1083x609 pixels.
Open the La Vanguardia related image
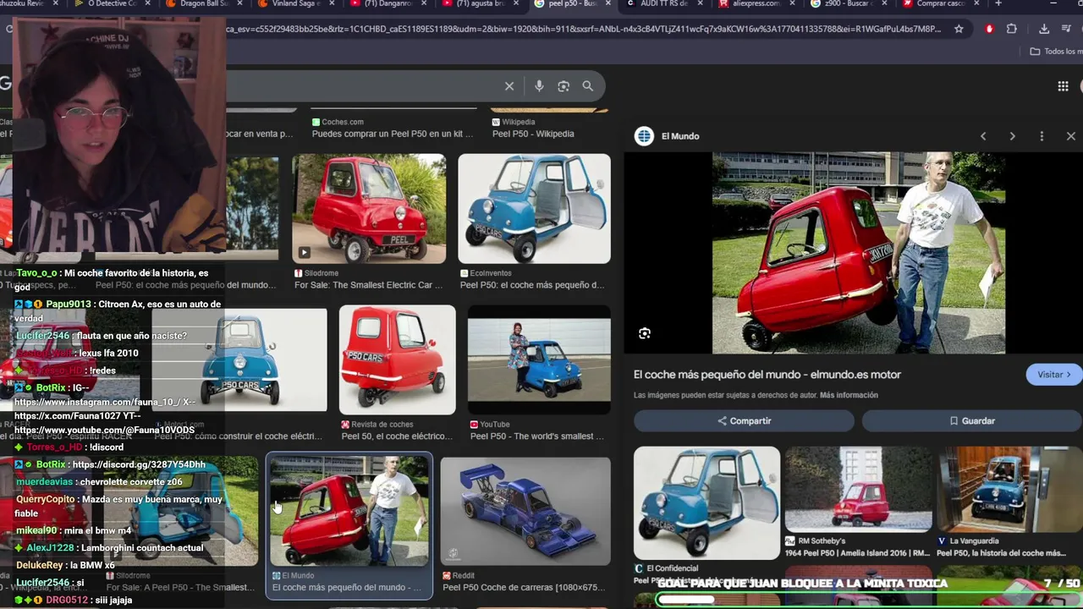[1009, 489]
